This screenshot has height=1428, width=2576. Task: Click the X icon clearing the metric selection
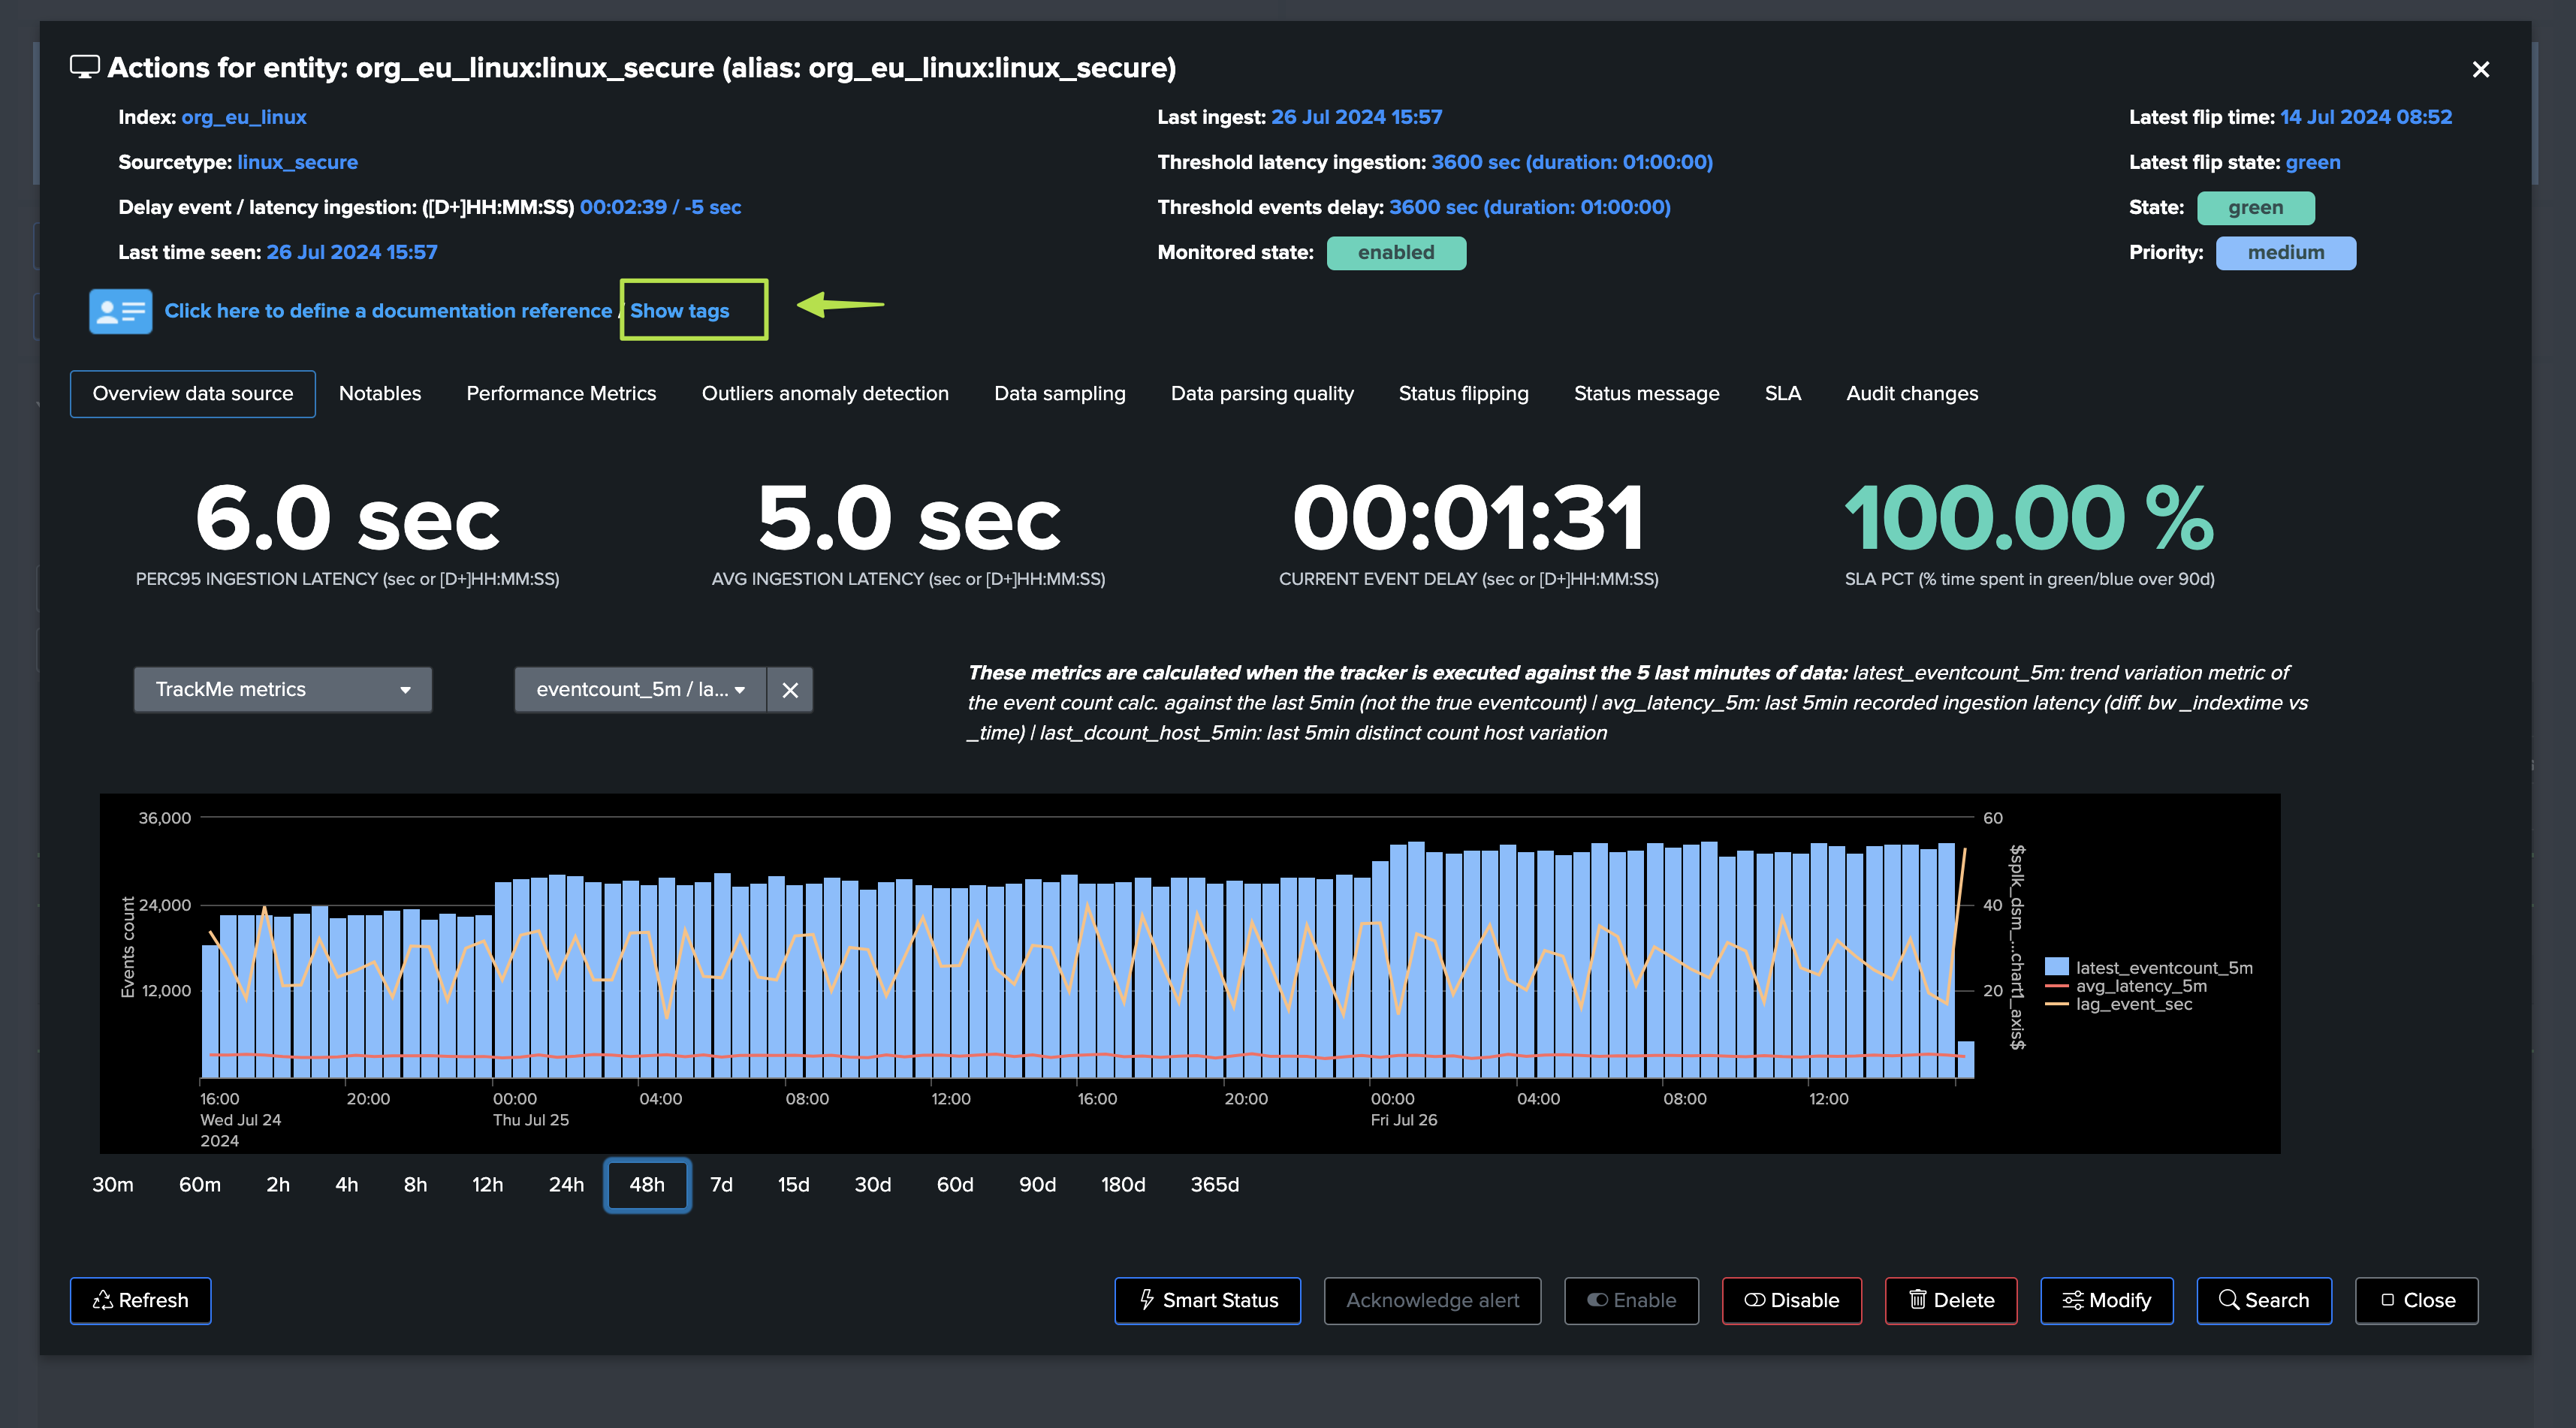point(790,690)
